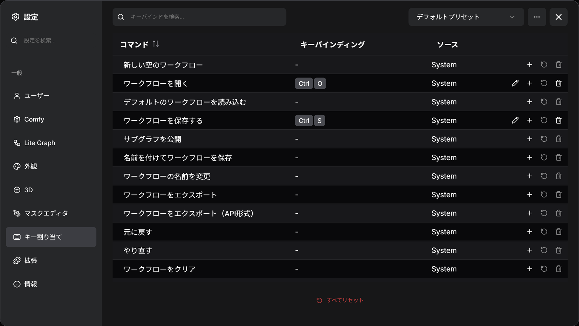Open the more options ellipsis menu
This screenshot has width=579, height=326.
click(x=537, y=17)
